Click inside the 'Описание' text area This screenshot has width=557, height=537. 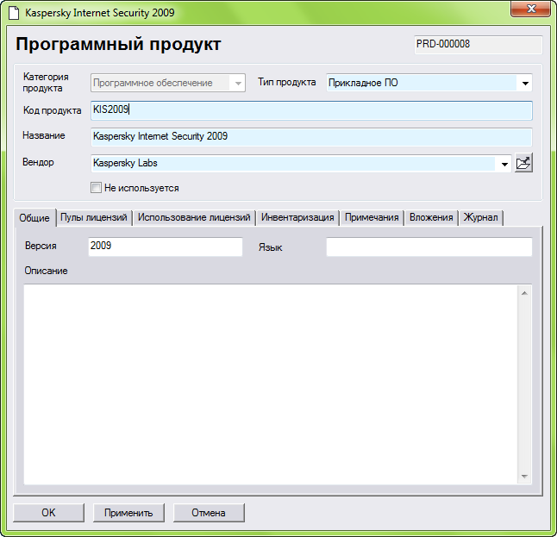(x=271, y=384)
